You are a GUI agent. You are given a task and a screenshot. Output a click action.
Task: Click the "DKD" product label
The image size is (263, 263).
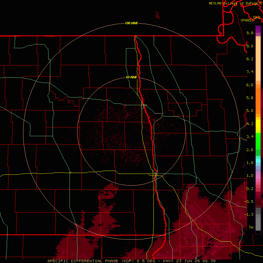click(257, 18)
